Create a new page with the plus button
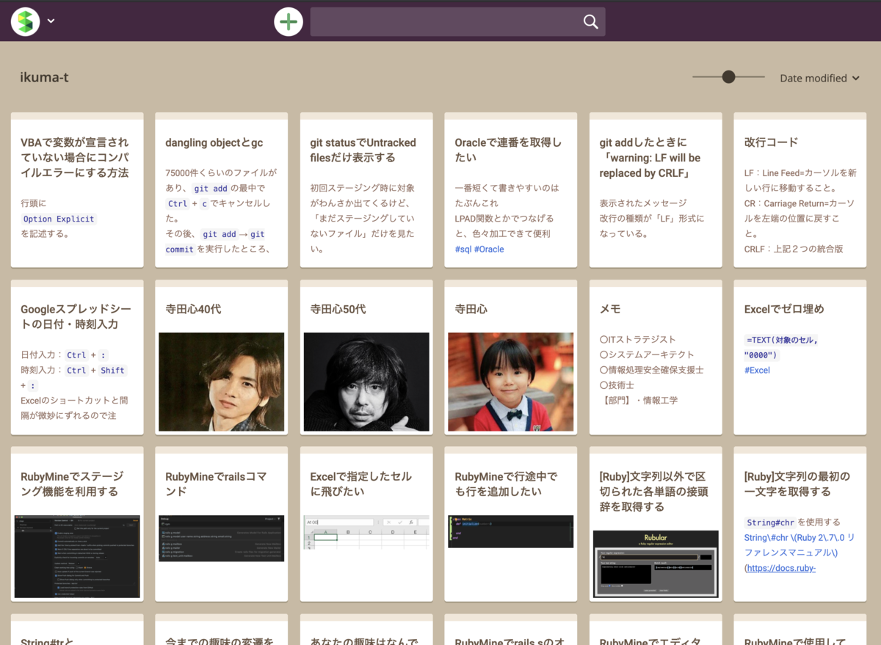 click(x=289, y=22)
